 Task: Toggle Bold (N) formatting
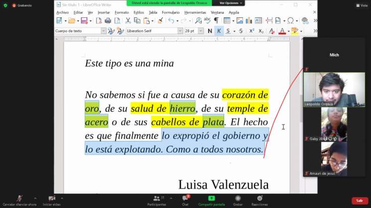tap(210, 31)
